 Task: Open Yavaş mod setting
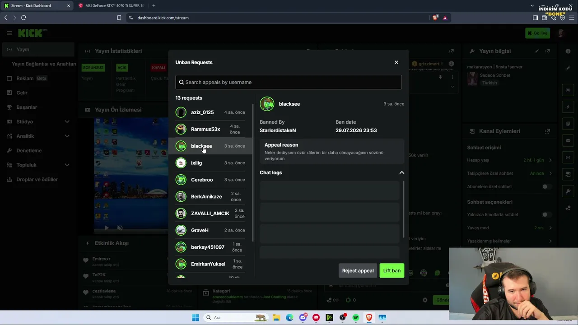click(550, 228)
